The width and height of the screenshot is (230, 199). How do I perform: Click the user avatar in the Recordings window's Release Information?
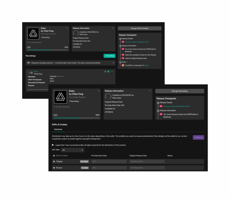pyautogui.click(x=76, y=33)
